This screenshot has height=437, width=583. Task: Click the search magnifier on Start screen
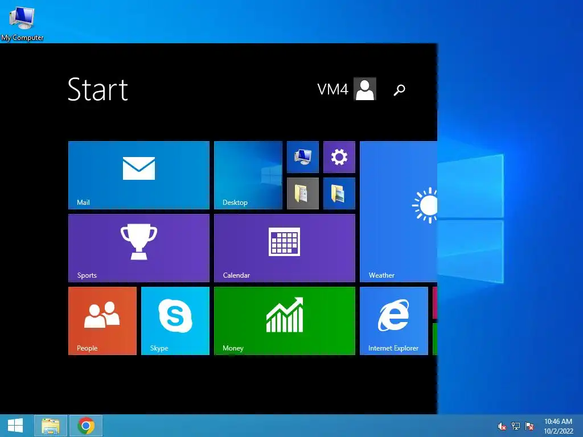pyautogui.click(x=399, y=89)
